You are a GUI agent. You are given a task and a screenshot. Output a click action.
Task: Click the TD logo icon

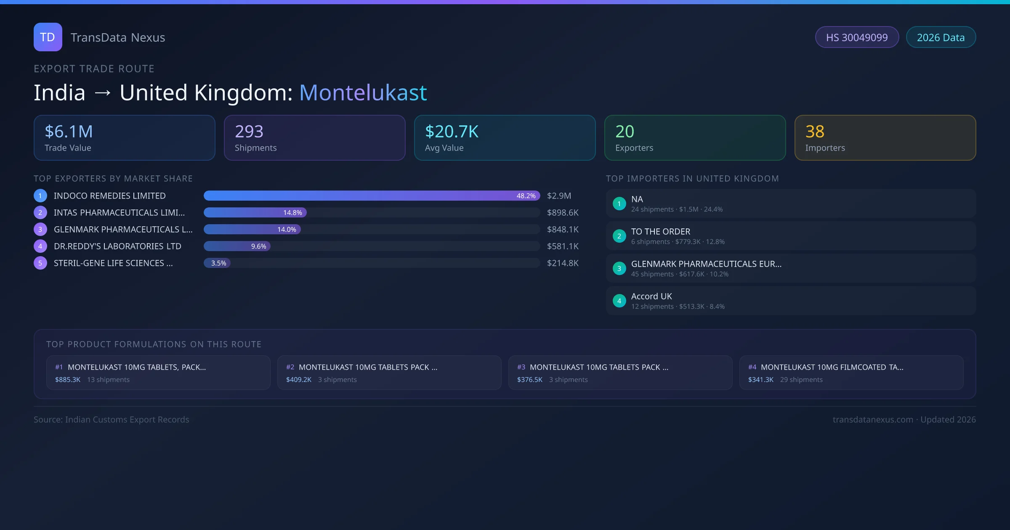pos(48,37)
